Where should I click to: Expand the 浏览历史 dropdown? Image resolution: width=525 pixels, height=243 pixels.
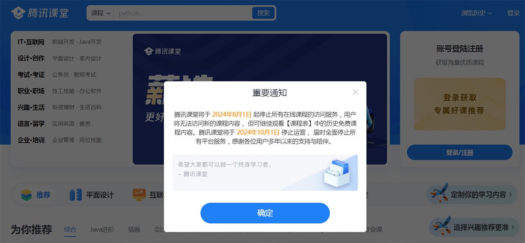476,13
